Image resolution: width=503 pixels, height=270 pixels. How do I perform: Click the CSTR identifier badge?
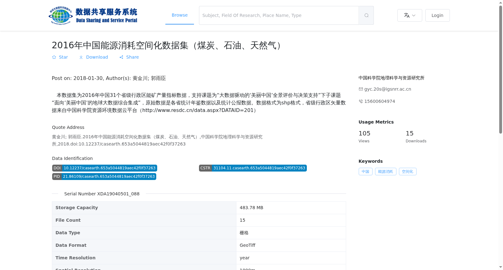253,168
